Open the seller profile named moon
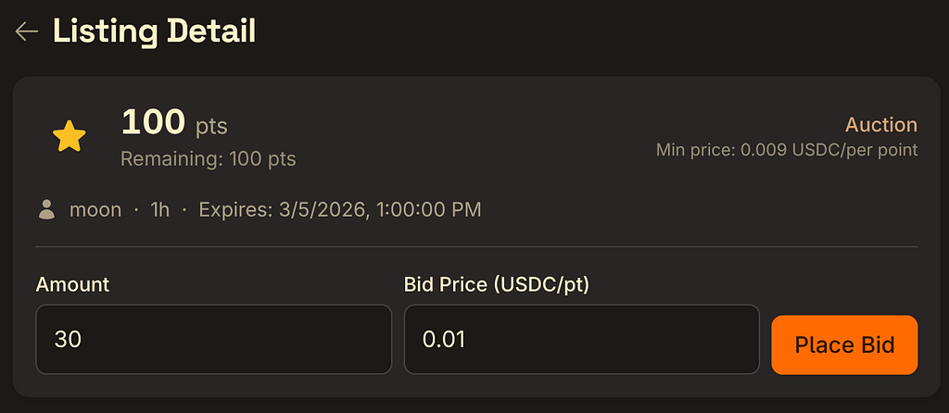 click(95, 209)
